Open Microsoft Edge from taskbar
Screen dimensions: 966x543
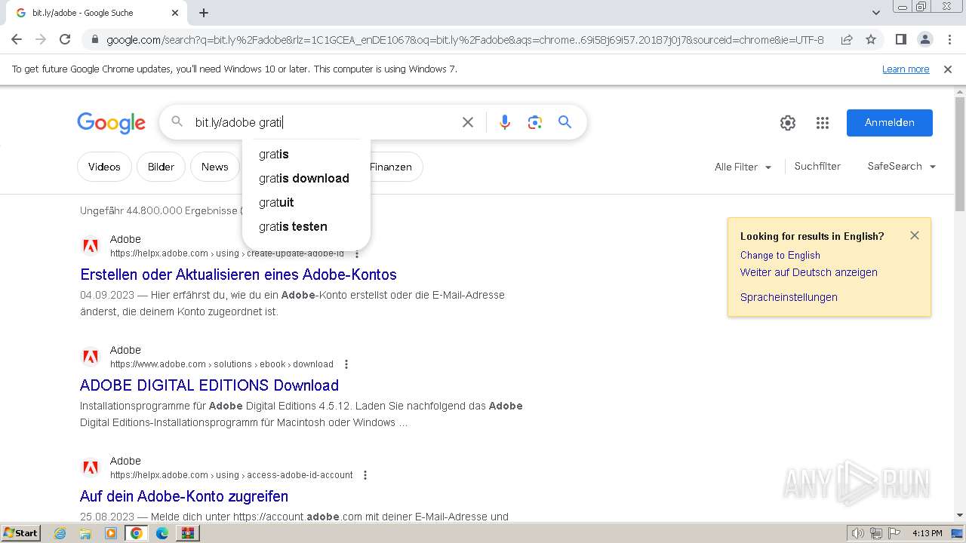[x=162, y=533]
